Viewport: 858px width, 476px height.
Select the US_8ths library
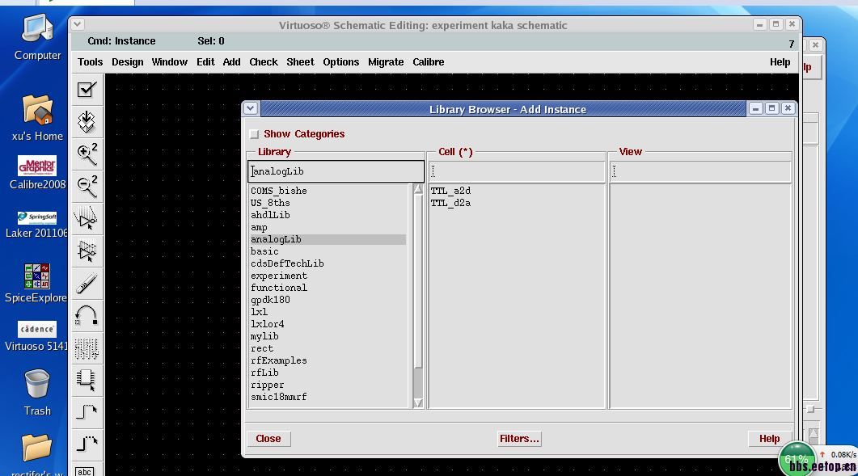[x=270, y=203]
